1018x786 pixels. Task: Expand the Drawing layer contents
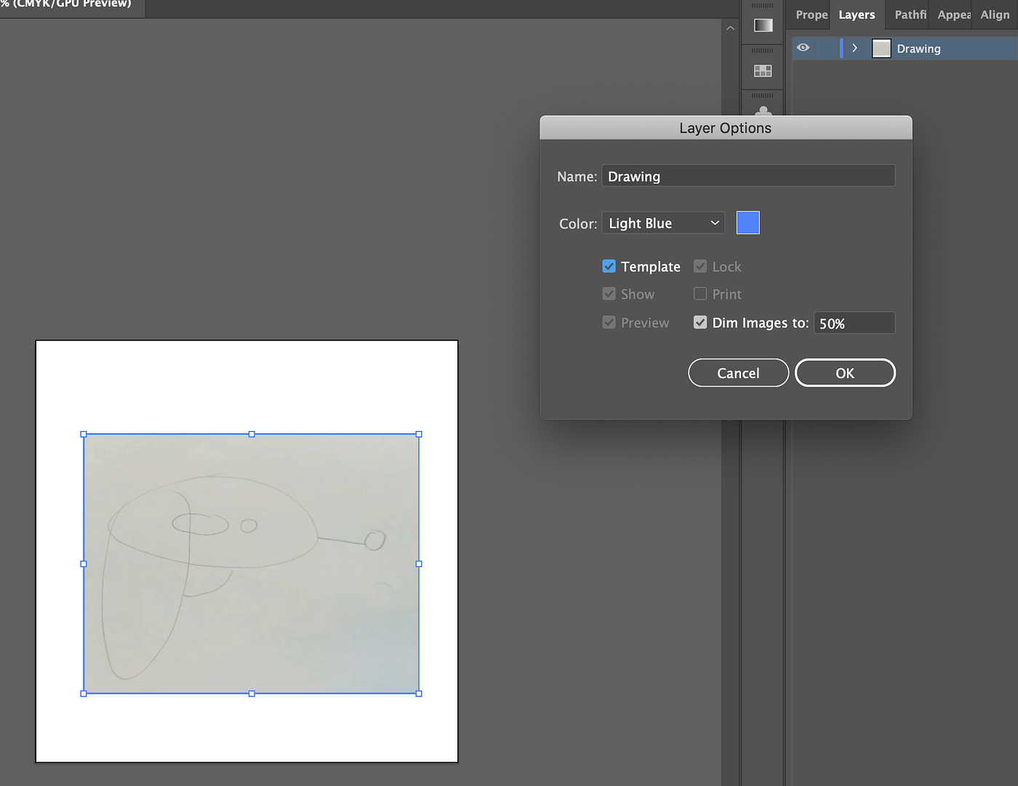854,49
